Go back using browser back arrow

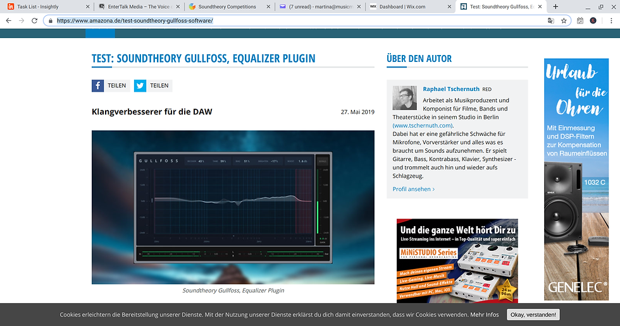tap(9, 20)
